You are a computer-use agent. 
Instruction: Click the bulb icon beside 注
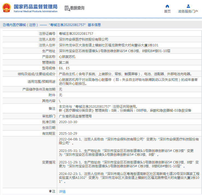50,191
